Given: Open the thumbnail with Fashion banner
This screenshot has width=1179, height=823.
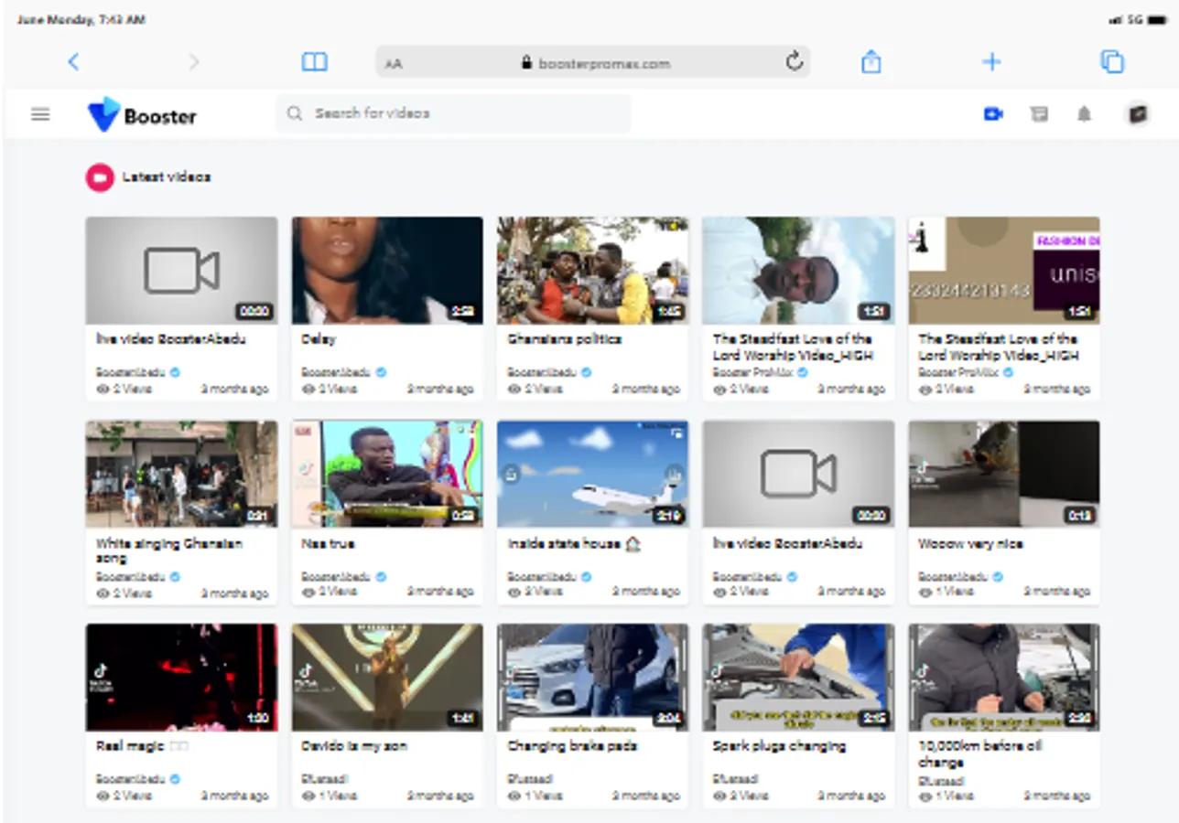Looking at the screenshot, I should point(1004,271).
